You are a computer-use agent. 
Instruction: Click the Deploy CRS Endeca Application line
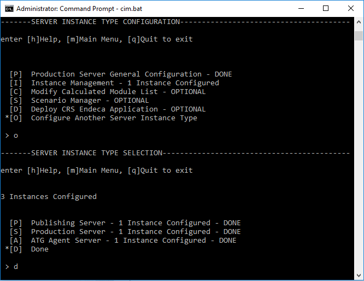(x=118, y=109)
